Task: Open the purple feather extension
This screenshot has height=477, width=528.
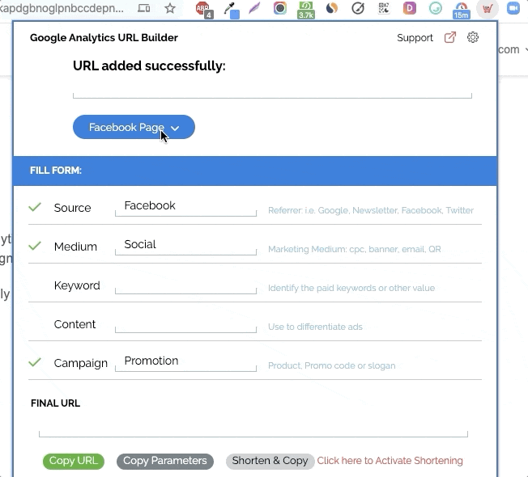Action: [254, 8]
